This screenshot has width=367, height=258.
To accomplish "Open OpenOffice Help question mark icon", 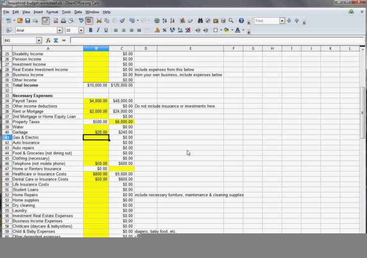I will [x=241, y=21].
